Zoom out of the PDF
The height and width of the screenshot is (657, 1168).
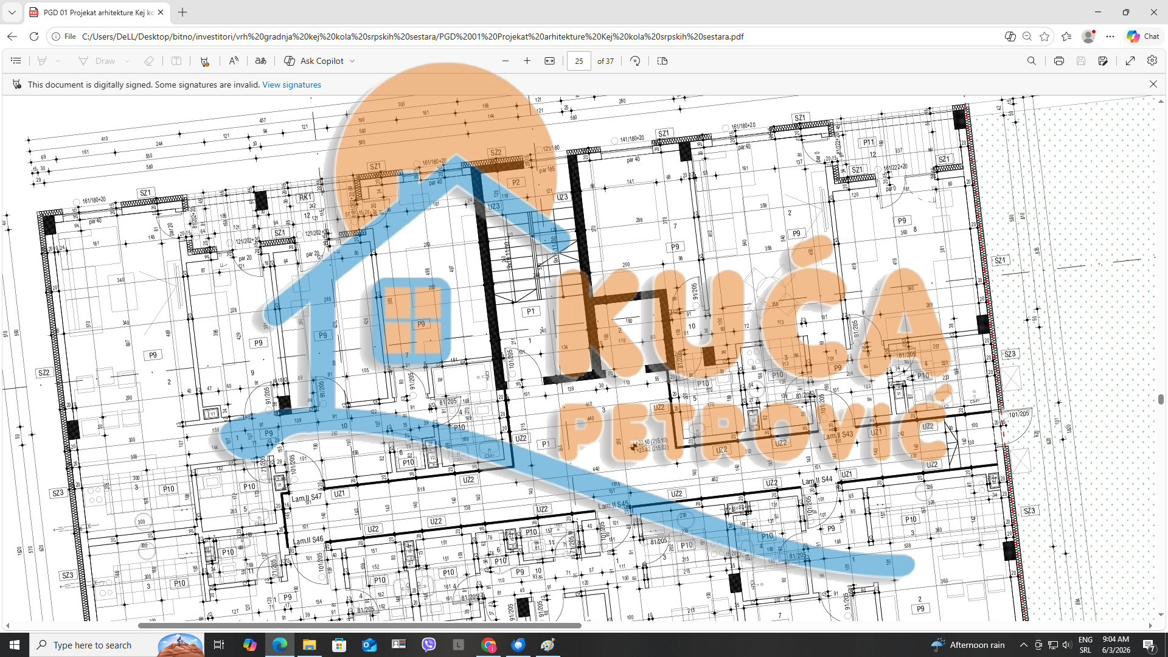coord(506,61)
